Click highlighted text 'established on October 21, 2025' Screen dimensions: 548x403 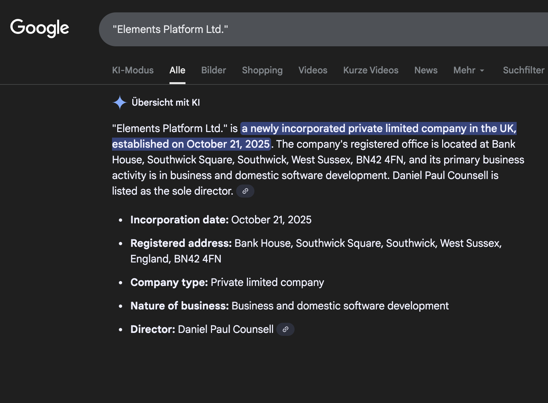tap(191, 144)
